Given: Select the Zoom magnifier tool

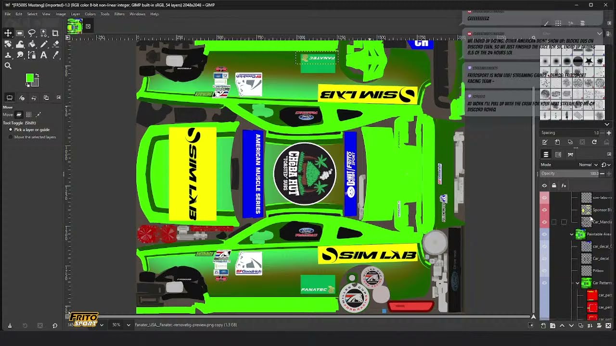Looking at the screenshot, I should point(8,66).
